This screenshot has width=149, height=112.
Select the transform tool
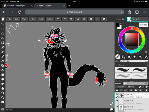(x=2, y=43)
